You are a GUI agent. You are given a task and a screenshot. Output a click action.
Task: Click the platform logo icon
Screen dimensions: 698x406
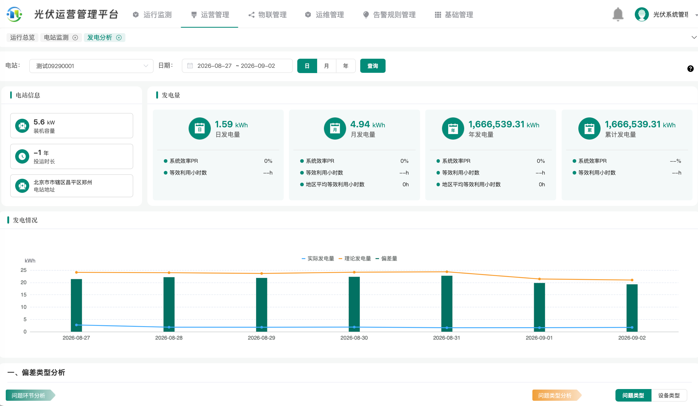(14, 14)
